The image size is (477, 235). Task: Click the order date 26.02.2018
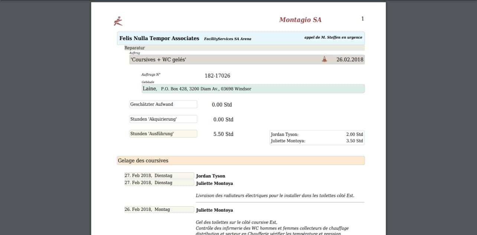click(350, 60)
